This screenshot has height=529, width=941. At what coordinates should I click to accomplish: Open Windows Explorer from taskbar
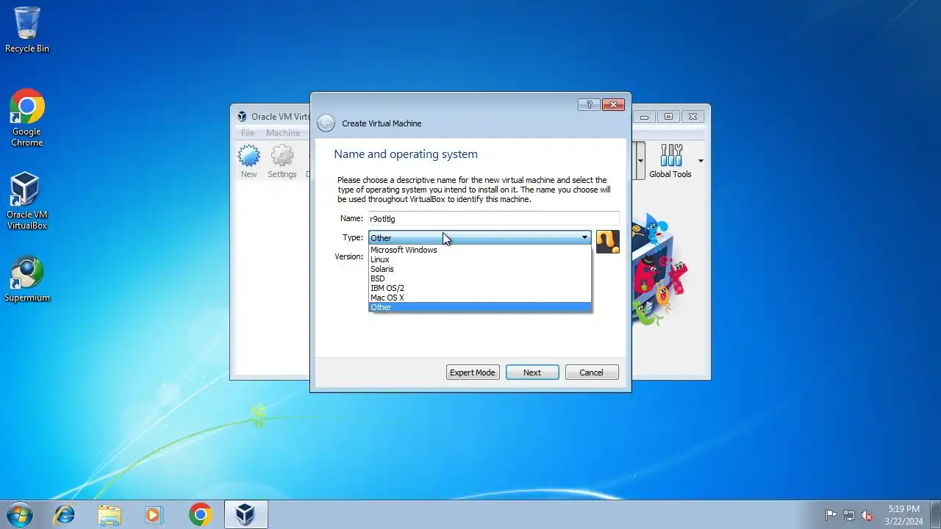(x=110, y=515)
